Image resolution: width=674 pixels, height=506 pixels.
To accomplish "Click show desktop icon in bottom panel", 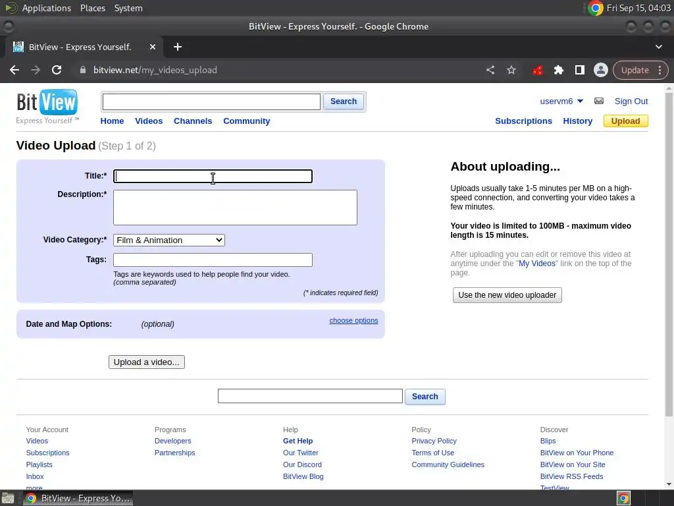I will (8, 498).
